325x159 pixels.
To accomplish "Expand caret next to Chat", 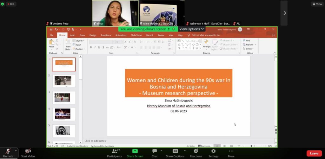I will (x=161, y=150).
